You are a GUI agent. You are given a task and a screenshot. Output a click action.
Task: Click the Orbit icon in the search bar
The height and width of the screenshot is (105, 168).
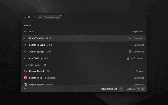(x=35, y=17)
